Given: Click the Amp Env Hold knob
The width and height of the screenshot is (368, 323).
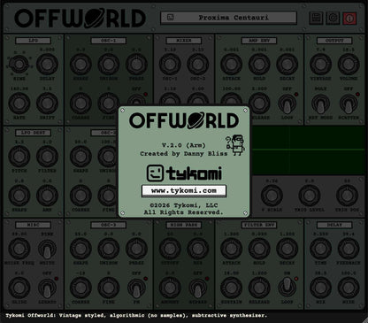Looking at the screenshot, I should pyautogui.click(x=259, y=65).
